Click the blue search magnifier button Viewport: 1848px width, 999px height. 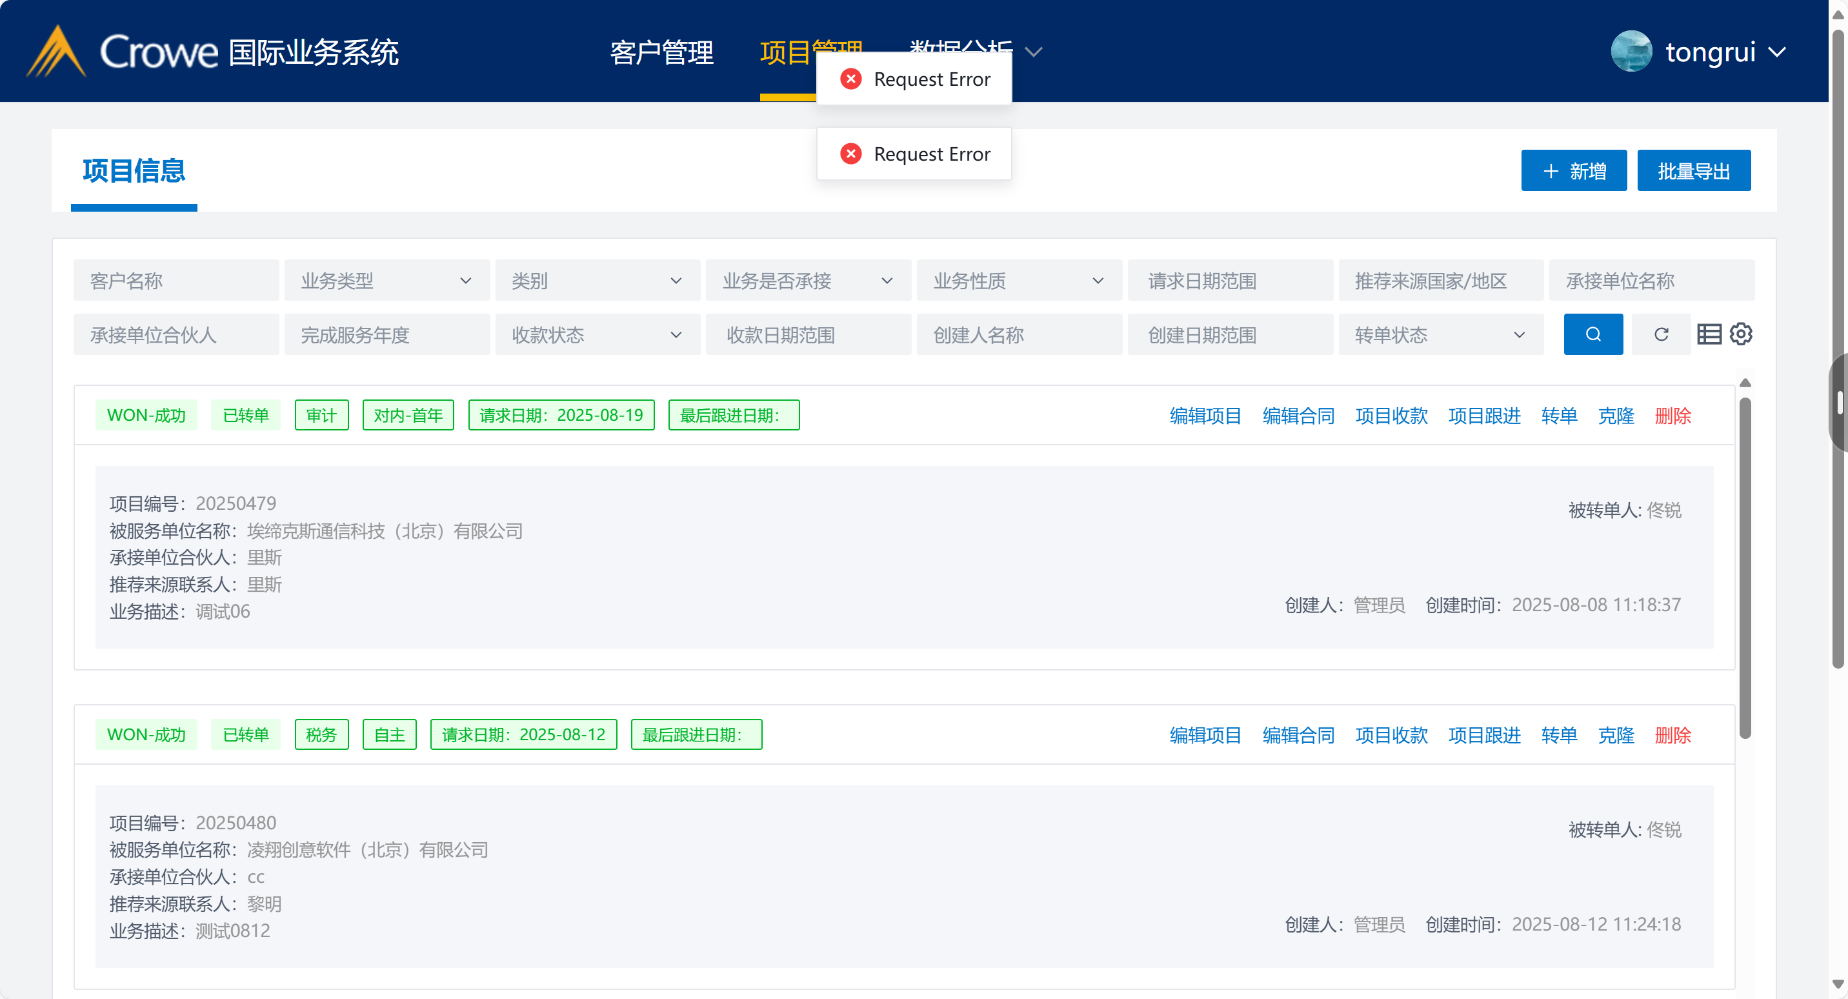tap(1592, 334)
